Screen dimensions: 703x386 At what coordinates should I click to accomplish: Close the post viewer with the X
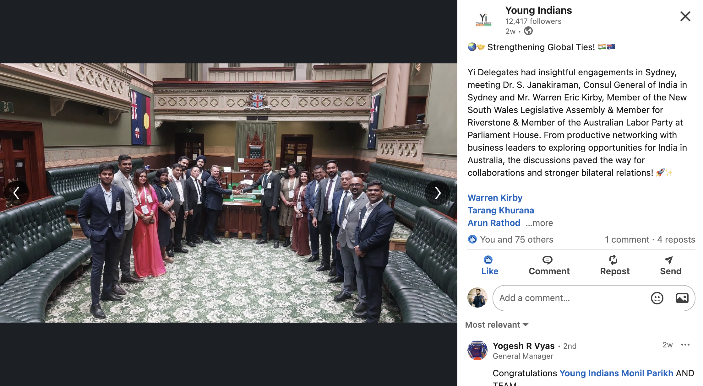click(x=685, y=16)
